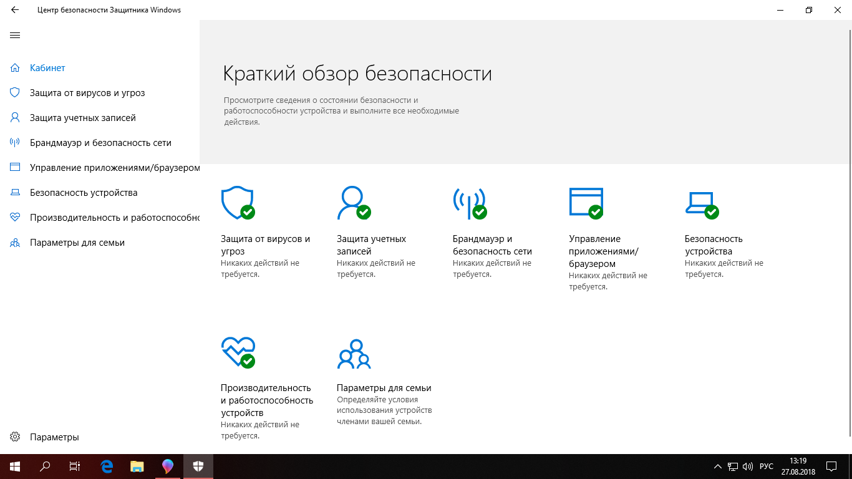Click the family icon beside Параметры для семьи in sidebar
This screenshot has width=852, height=479.
[15, 243]
